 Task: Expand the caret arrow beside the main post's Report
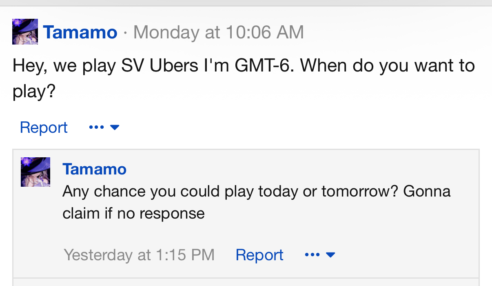pyautogui.click(x=115, y=127)
